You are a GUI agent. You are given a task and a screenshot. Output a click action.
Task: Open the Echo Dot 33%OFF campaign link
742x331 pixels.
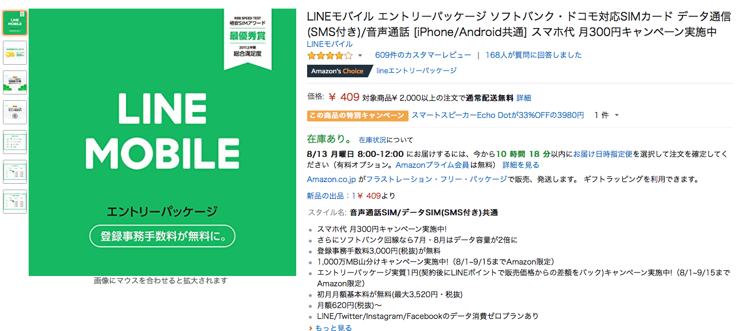[x=497, y=116]
